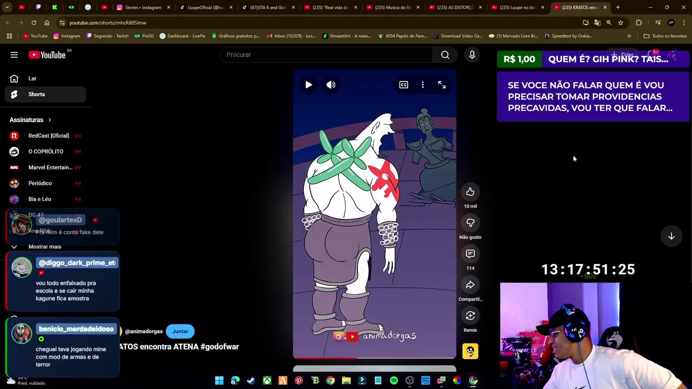Image resolution: width=692 pixels, height=389 pixels.
Task: Click the search magnifier button
Action: pyautogui.click(x=445, y=55)
